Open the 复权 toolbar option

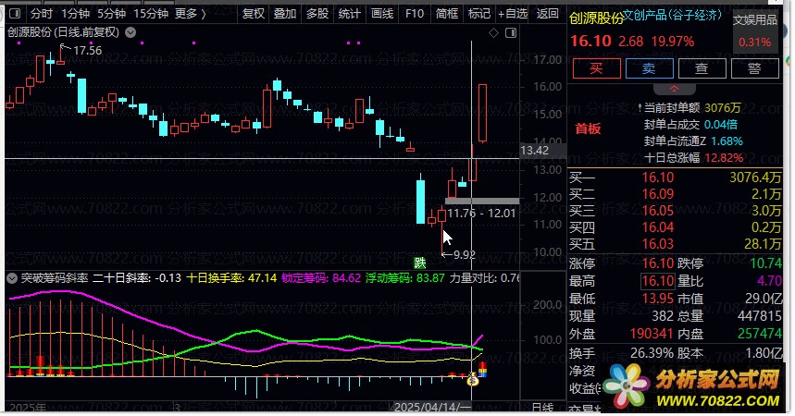pos(253,14)
